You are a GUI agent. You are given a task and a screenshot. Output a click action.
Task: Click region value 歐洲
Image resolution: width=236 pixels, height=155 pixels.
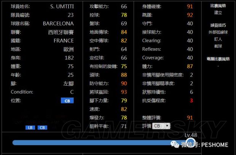click(x=69, y=49)
